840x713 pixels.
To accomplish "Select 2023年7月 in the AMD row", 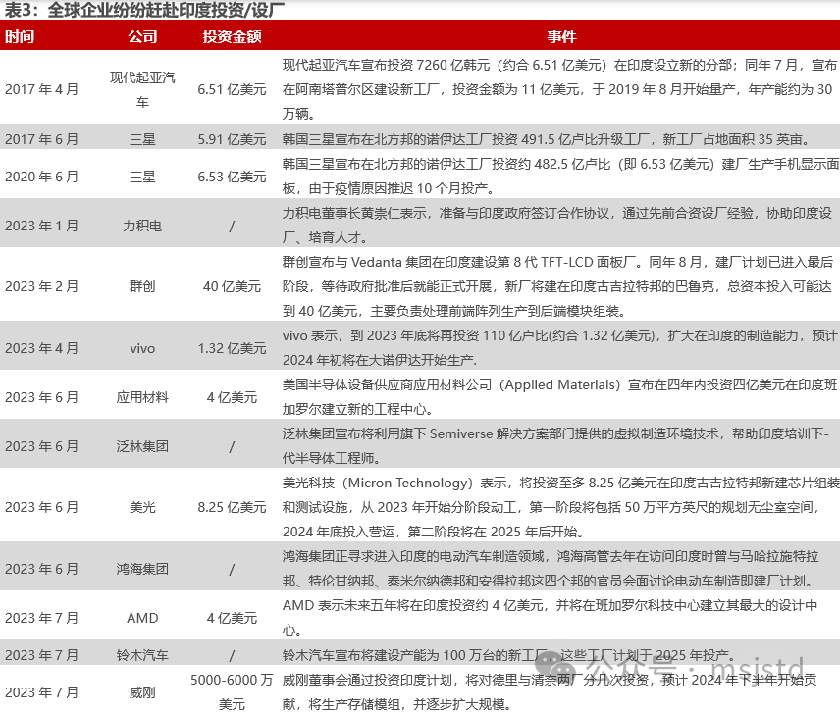I will click(x=42, y=618).
